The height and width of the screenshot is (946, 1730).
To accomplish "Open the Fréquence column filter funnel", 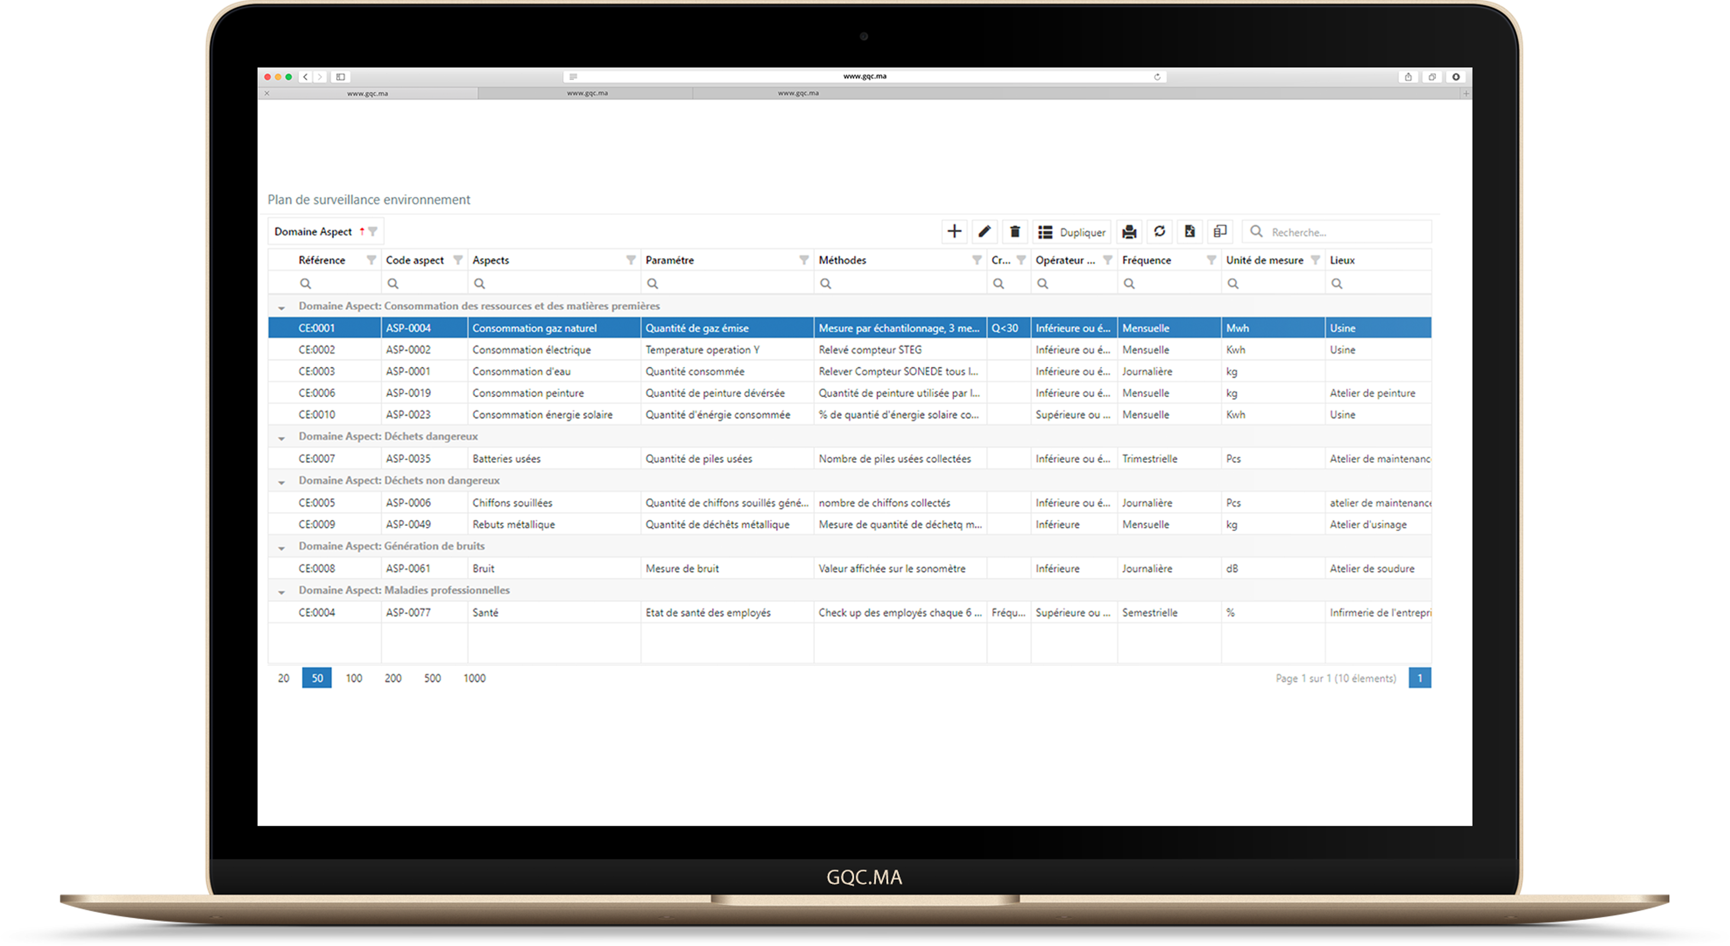I will [x=1211, y=260].
